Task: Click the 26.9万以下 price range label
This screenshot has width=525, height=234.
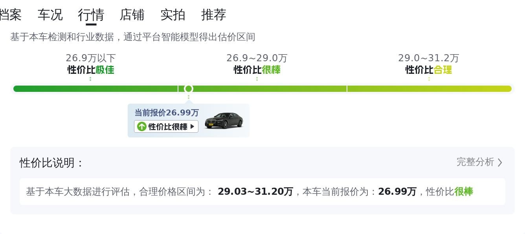Action: [x=91, y=58]
